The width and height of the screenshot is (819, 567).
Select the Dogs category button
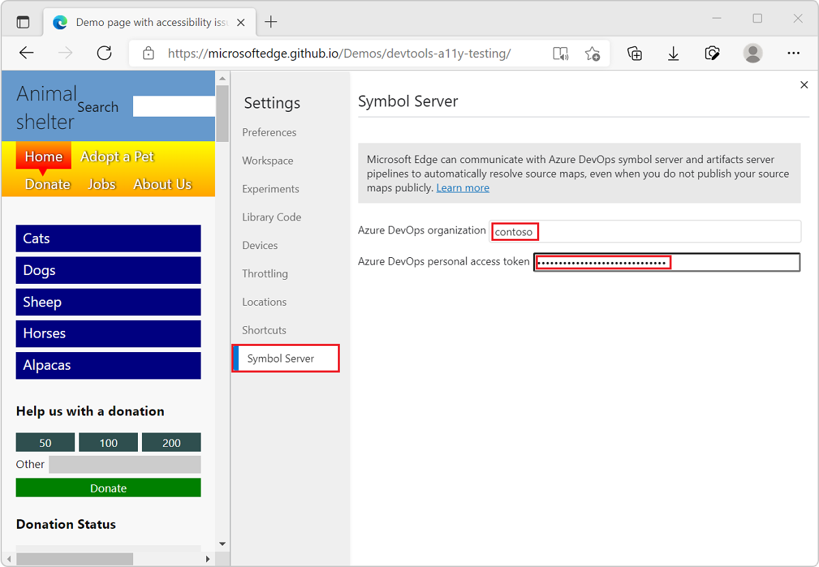[x=108, y=270]
